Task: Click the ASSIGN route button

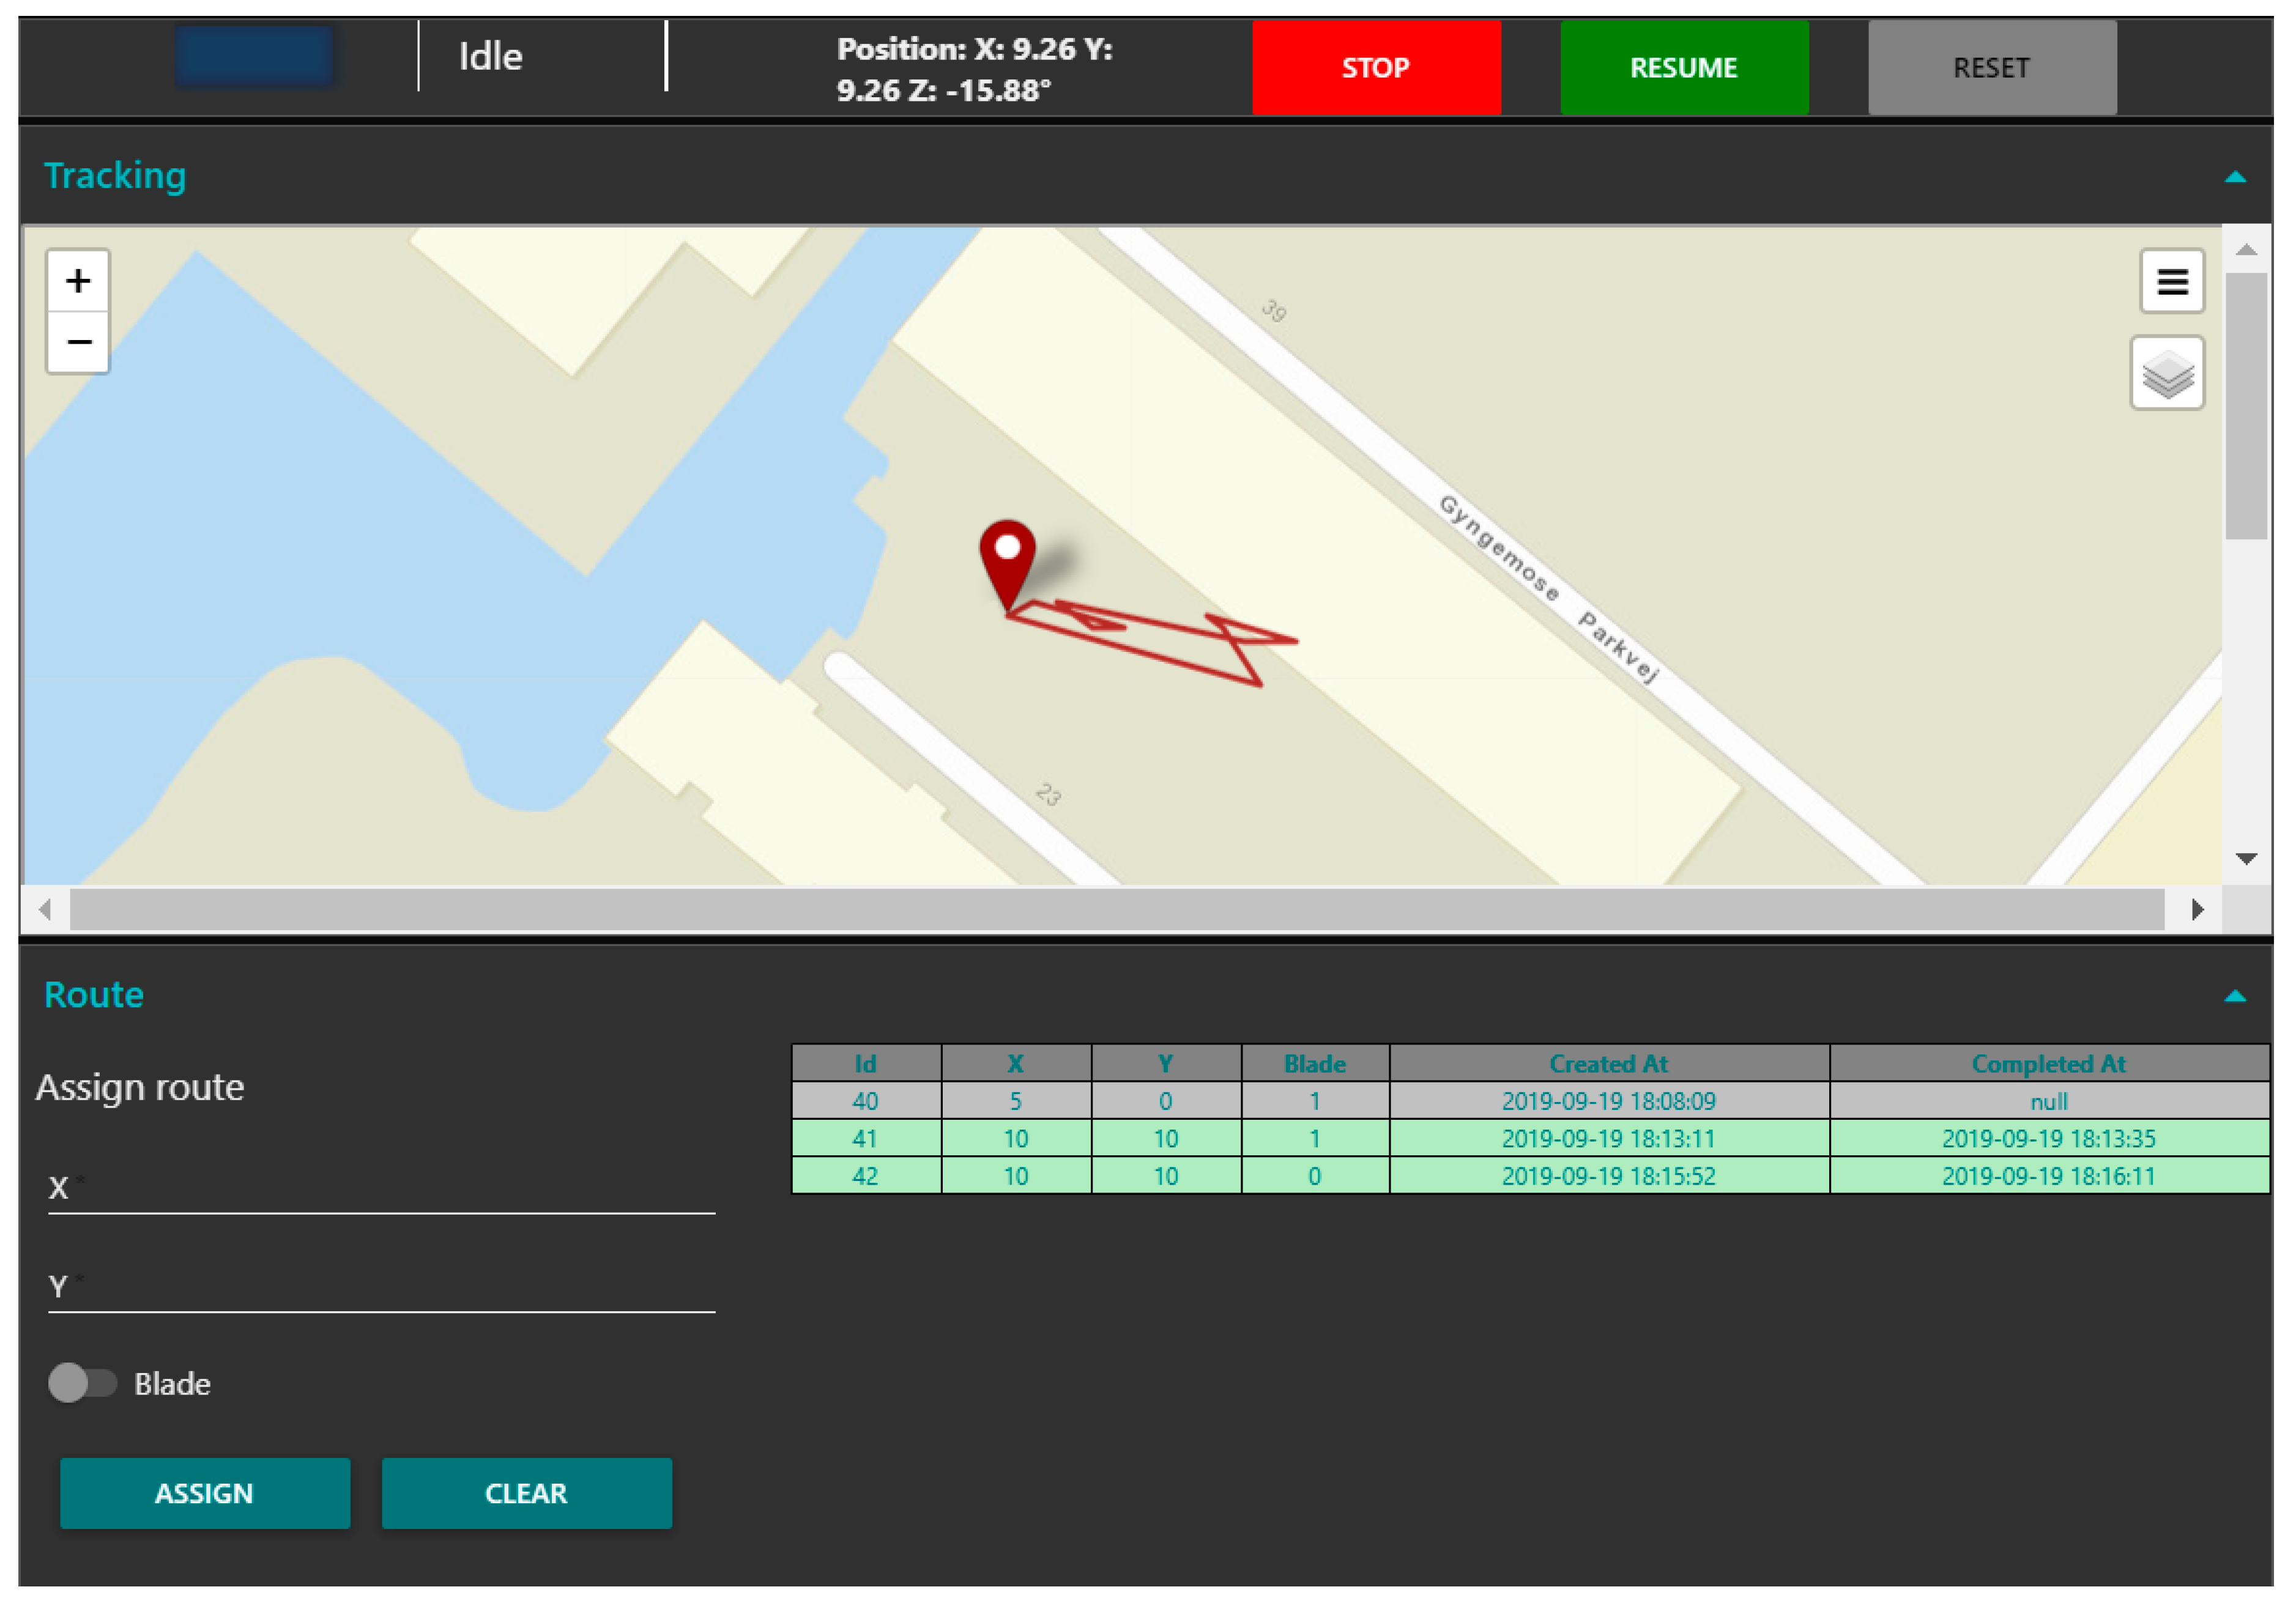Action: (x=205, y=1492)
